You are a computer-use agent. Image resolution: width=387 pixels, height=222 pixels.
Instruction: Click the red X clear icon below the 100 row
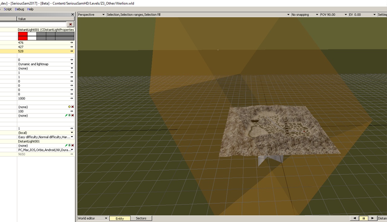(x=73, y=115)
